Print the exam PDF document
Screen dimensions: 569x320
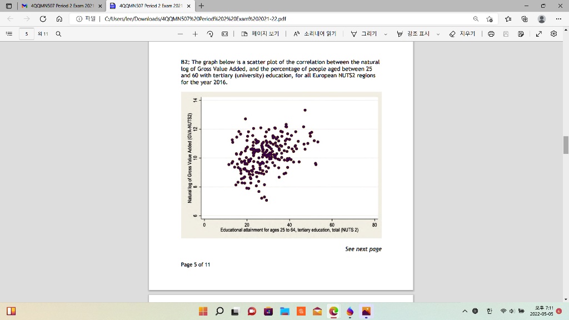click(490, 34)
